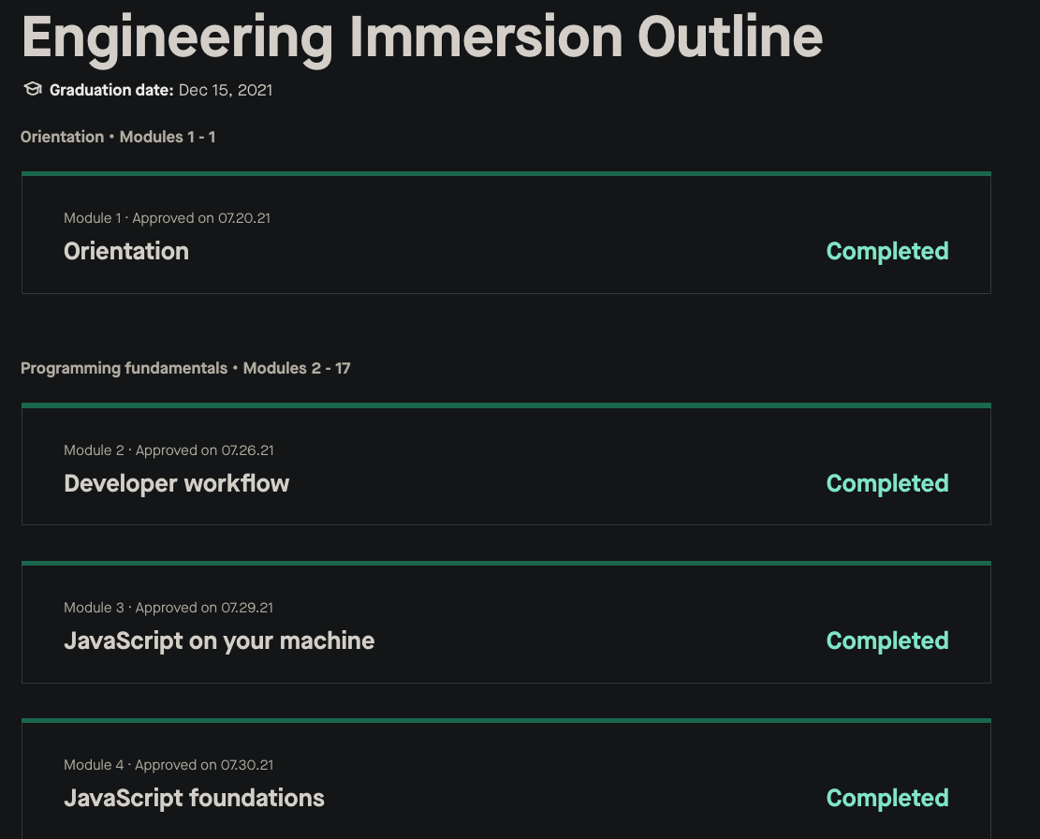This screenshot has height=839, width=1040.
Task: Open the JavaScript on your machine module
Action: point(505,623)
